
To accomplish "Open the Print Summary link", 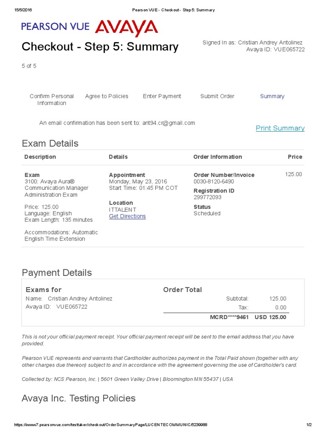I will click(280, 128).
